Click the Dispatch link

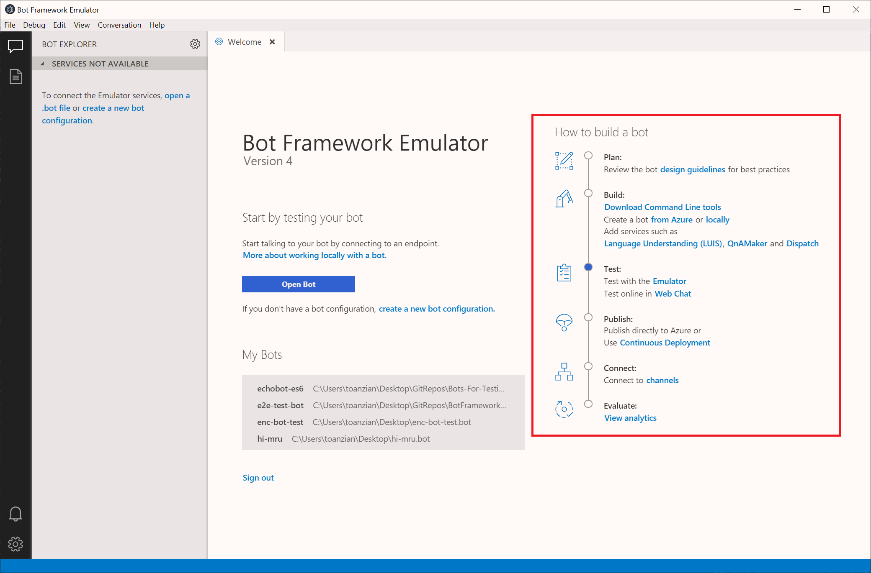(x=802, y=243)
